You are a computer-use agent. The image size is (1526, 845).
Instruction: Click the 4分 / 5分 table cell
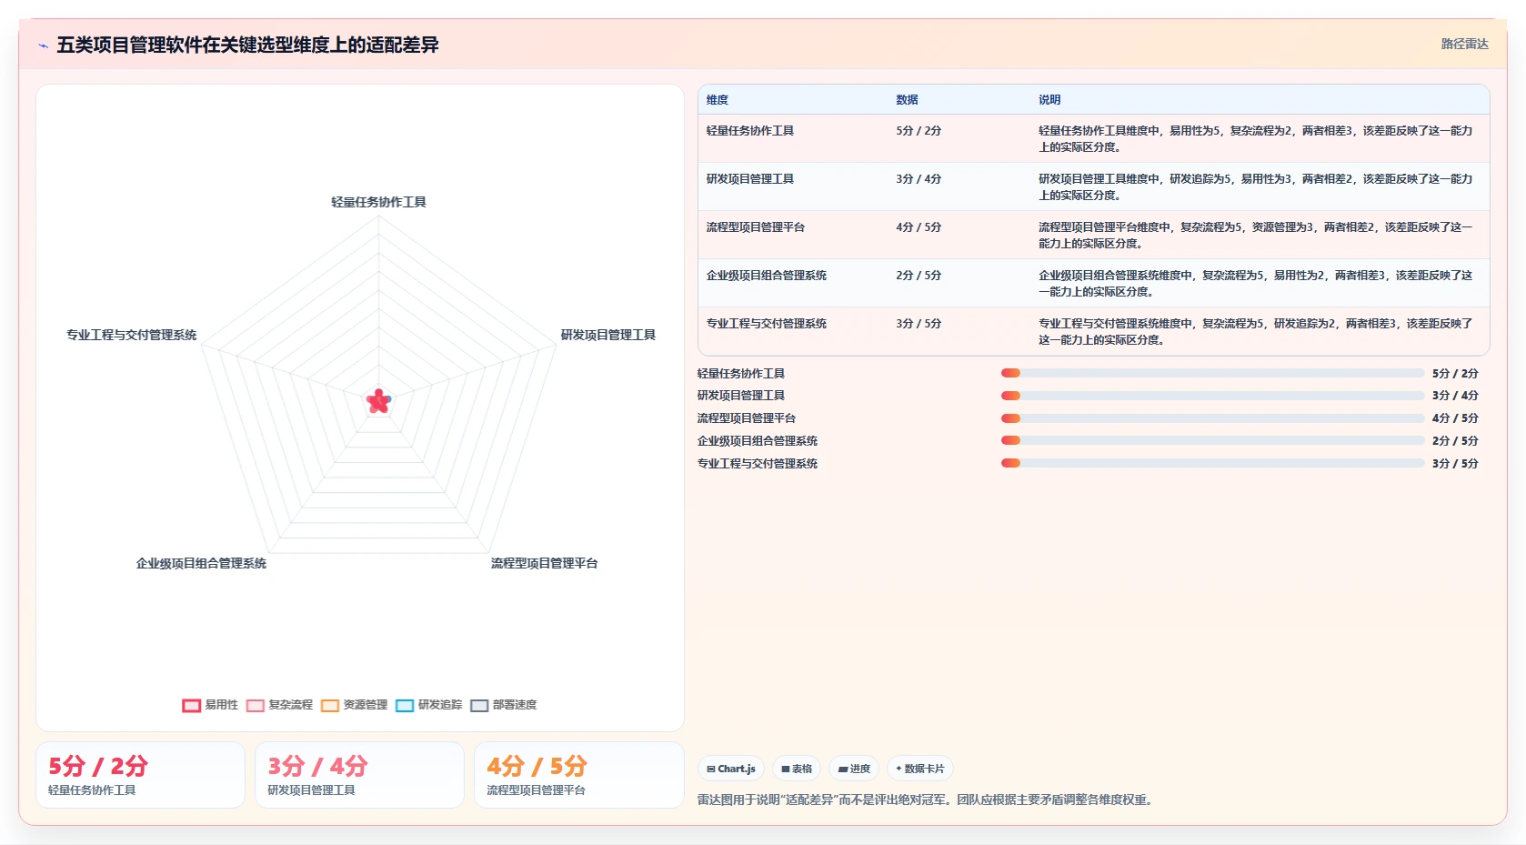pyautogui.click(x=919, y=227)
